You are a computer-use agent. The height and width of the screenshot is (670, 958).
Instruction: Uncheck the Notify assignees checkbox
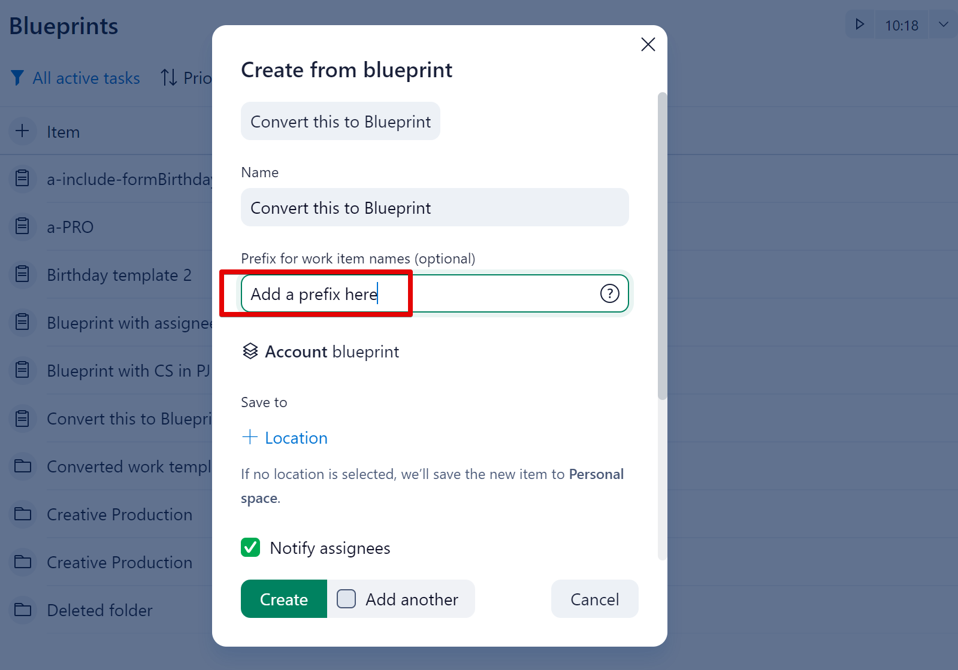[x=250, y=547]
